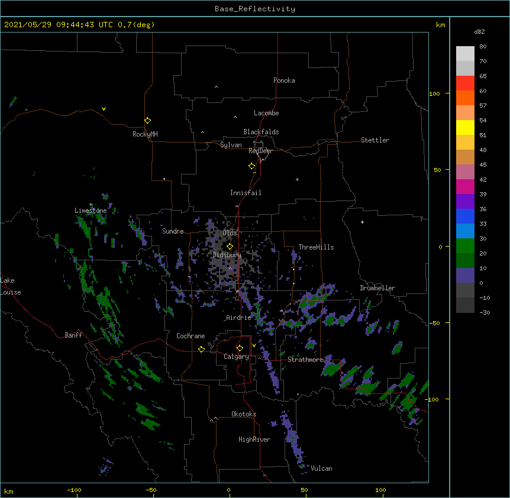Click the gold swatch between 51 and 48
The height and width of the screenshot is (498, 510).
click(x=465, y=143)
